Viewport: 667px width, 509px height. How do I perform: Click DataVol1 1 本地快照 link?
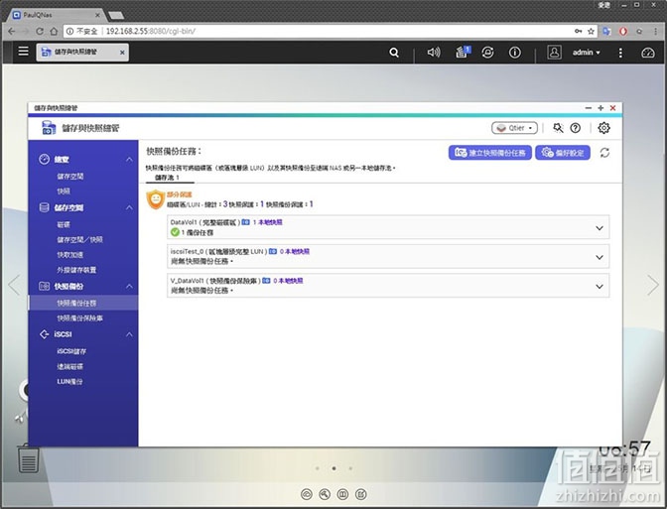pos(268,222)
